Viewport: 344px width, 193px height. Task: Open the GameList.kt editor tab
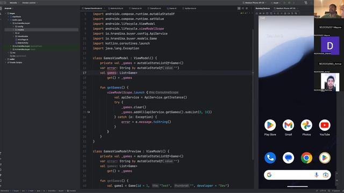(135, 9)
